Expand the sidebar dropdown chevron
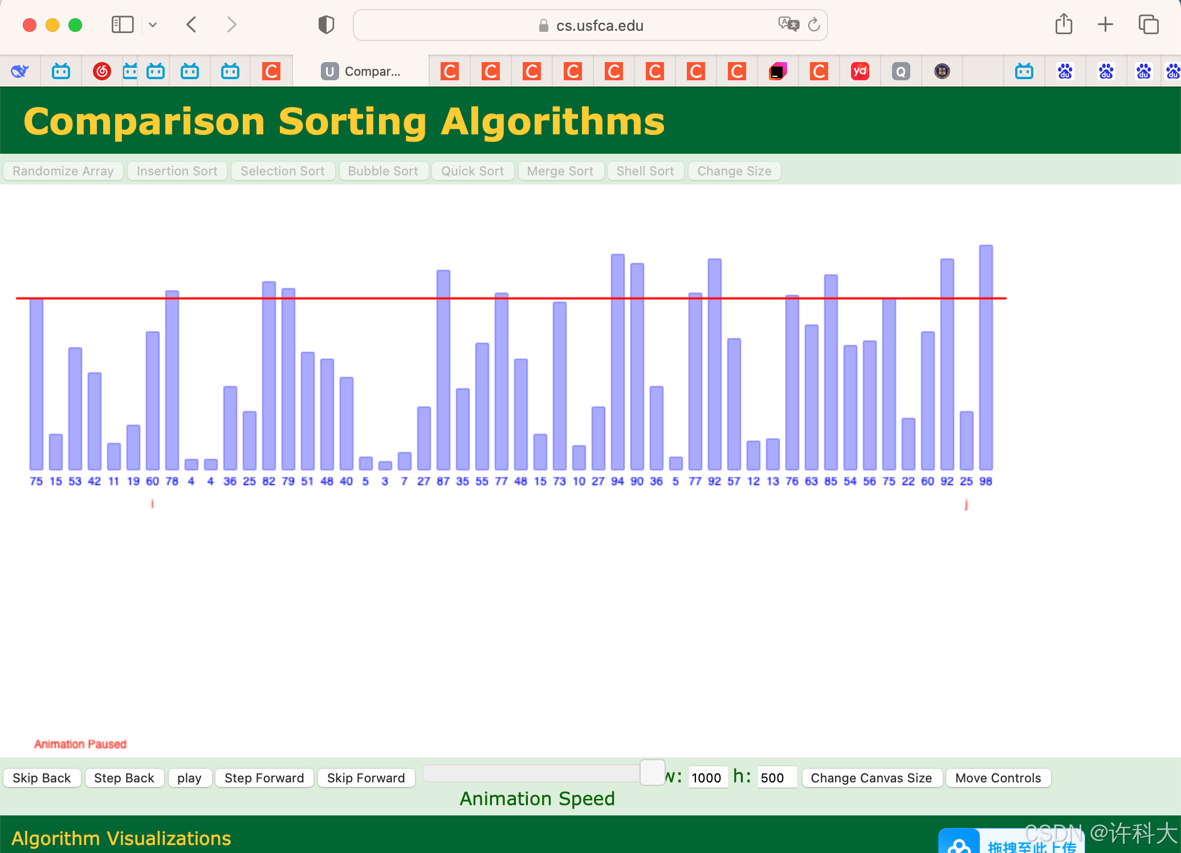This screenshot has width=1181, height=853. pos(153,24)
